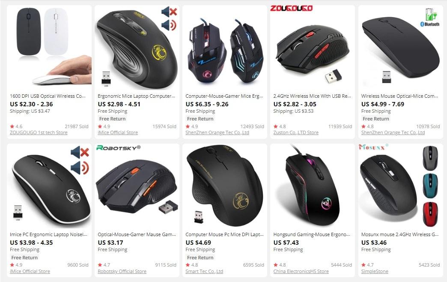Open the 1600 DPI USB Optical Wireless product thumbnail
Viewport: 447px width, 282px height.
[49, 47]
